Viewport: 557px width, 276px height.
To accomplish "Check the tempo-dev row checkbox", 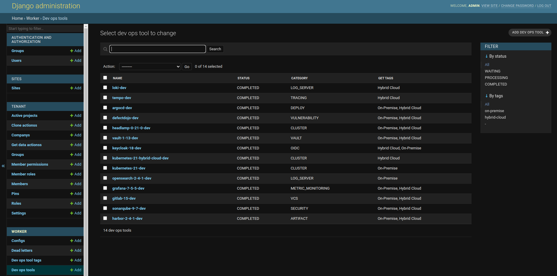I will pyautogui.click(x=105, y=98).
